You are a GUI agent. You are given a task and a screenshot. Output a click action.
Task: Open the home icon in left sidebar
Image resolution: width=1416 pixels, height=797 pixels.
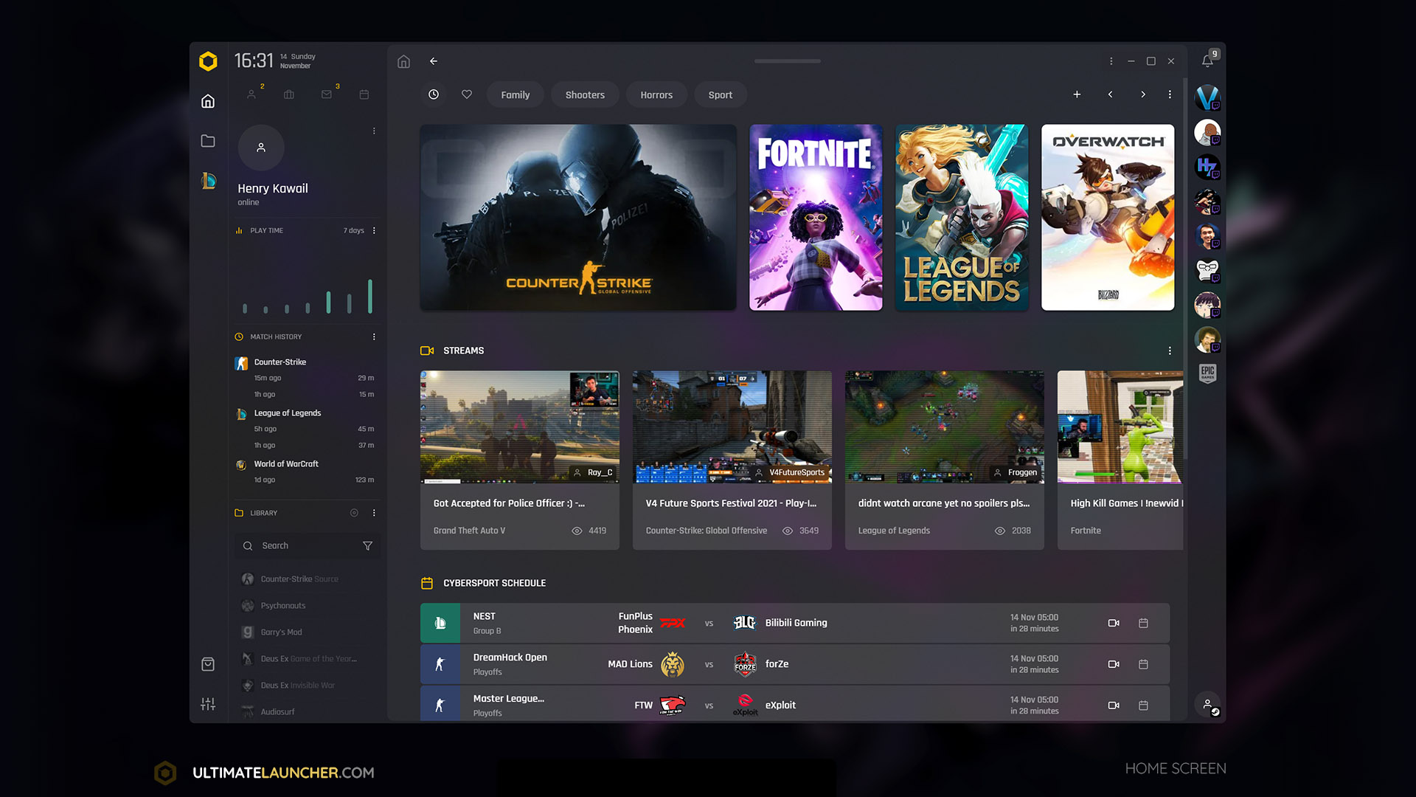[208, 101]
